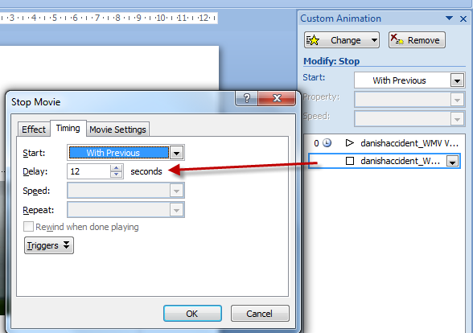Expand the Triggers button

tap(49, 245)
